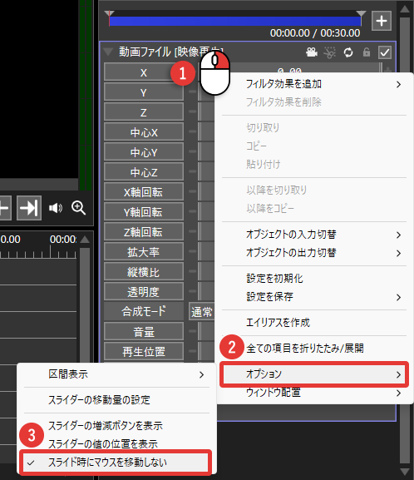414x480 pixels.
Task: Click the jump-to-end arrow button
Action: tap(29, 208)
